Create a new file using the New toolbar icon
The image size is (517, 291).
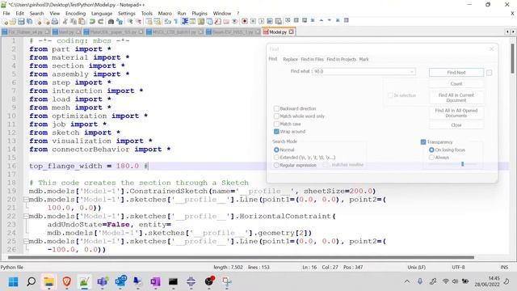(x=5, y=22)
